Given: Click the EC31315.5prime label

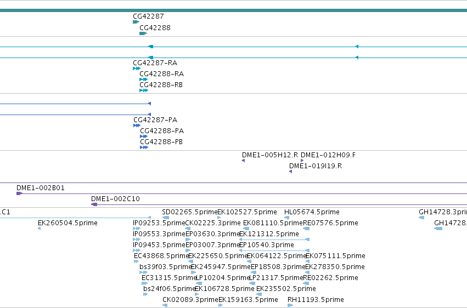Looking at the screenshot, I should 169,278.
